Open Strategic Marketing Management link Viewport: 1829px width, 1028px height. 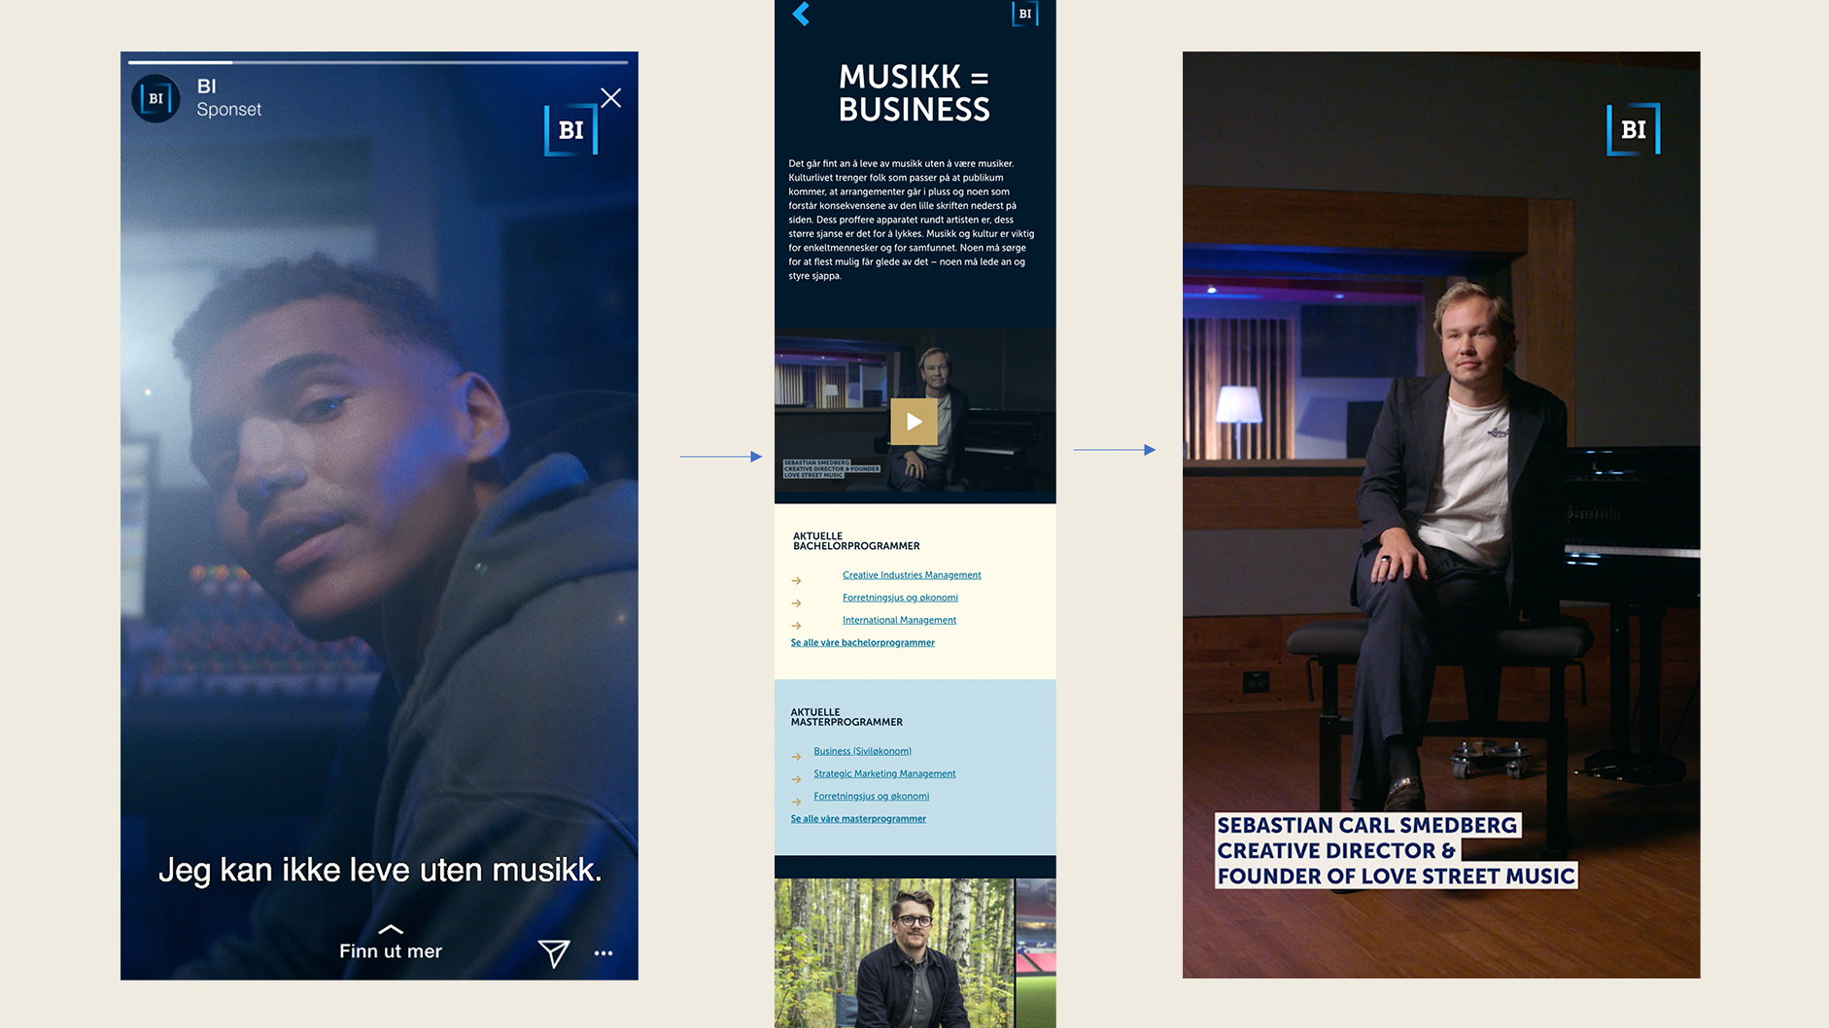884,773
